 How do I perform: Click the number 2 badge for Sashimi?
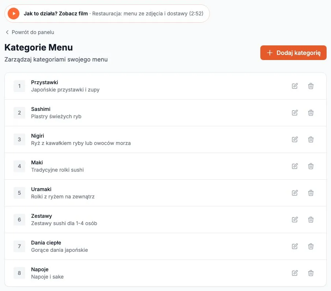point(19,113)
